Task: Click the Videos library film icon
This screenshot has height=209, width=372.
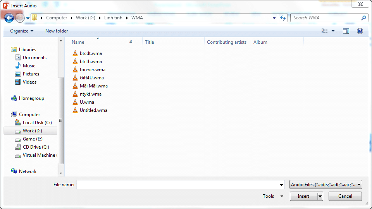Action: pos(18,82)
